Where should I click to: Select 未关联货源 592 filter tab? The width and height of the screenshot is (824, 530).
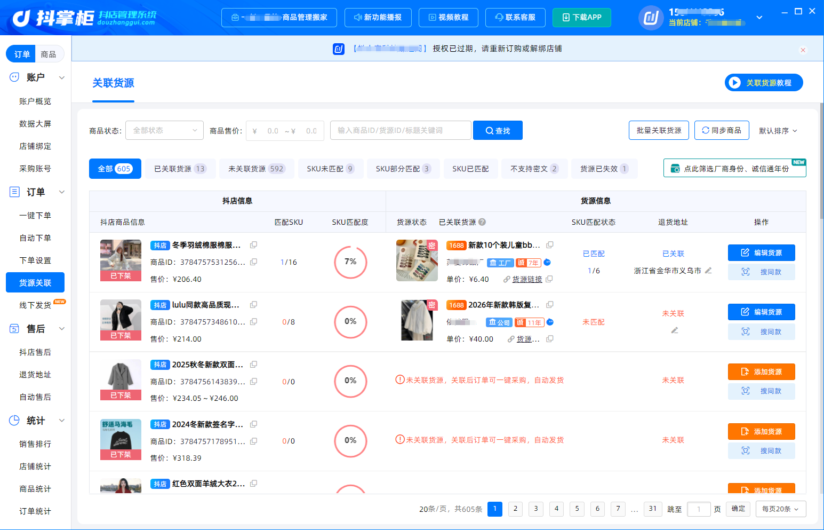256,169
